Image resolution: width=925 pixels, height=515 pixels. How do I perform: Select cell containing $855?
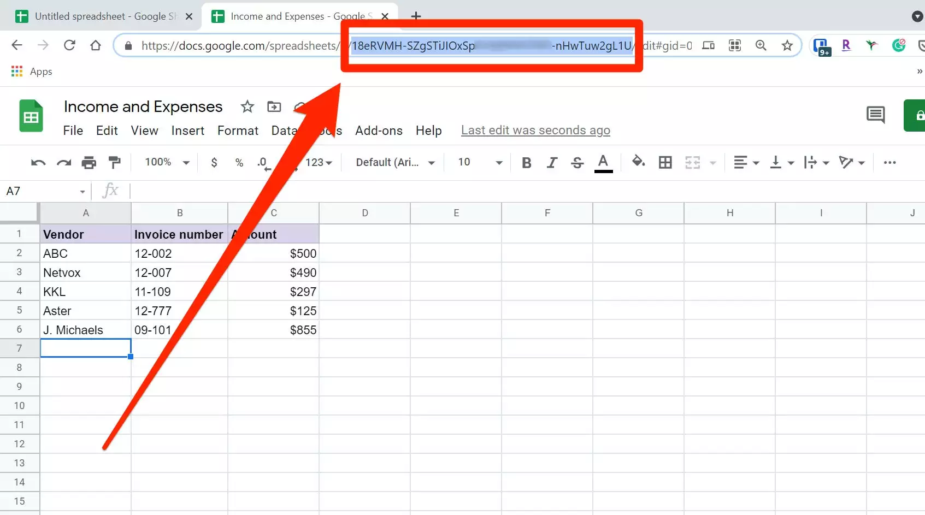tap(274, 330)
